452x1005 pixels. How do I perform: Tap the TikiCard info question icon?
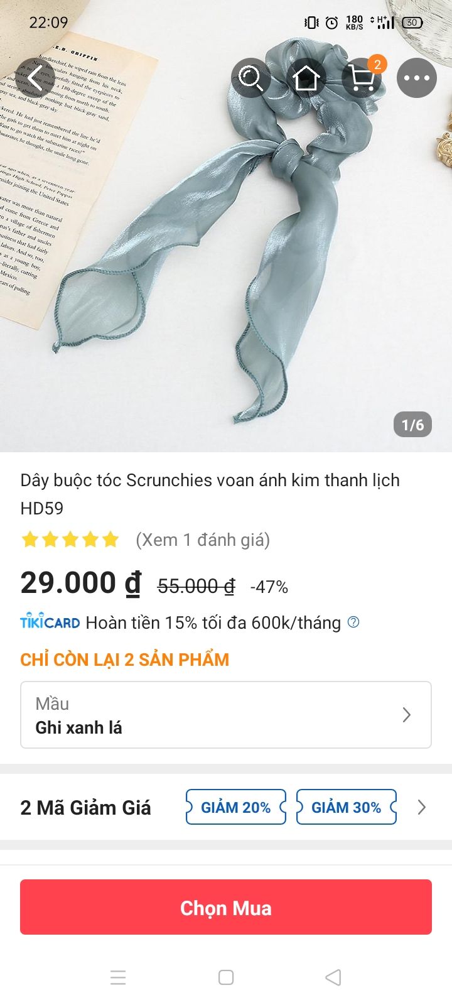[x=353, y=622]
